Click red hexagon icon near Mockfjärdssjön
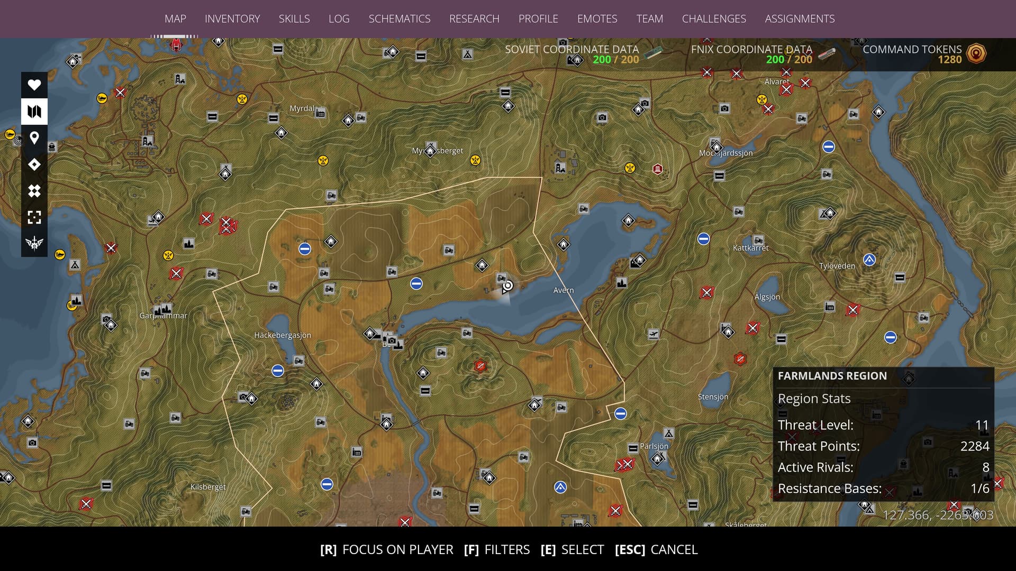This screenshot has height=571, width=1016. coord(658,169)
